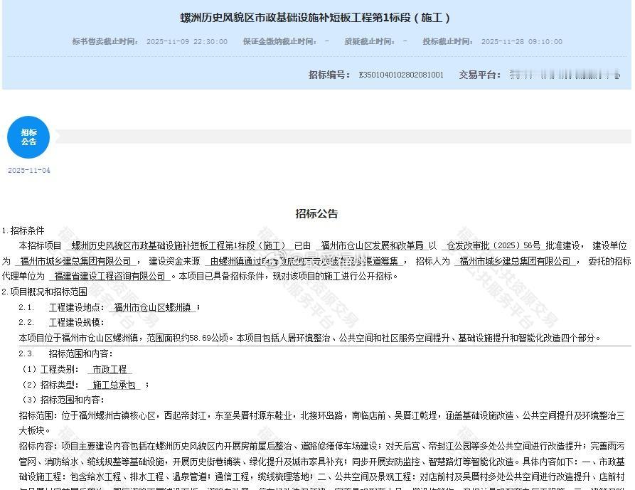The width and height of the screenshot is (635, 490).
Task: Select the 工程类别 entry 市政工程
Action: [x=109, y=369]
